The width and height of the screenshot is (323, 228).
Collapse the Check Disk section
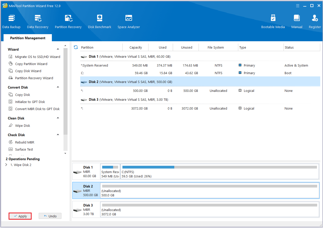[58, 135]
